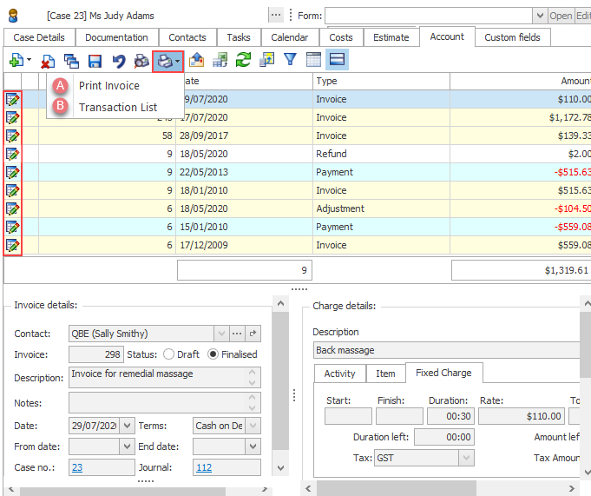The height and width of the screenshot is (496, 591).
Task: Click the export upload arrow icon
Action: [x=196, y=60]
